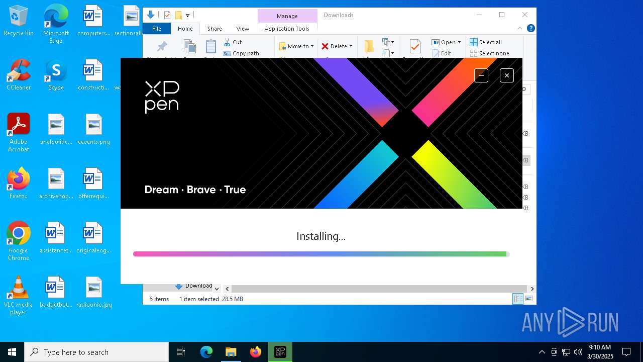Viewport: 643px width, 362px height.
Task: Close the XP-Pen installer window
Action: click(x=507, y=75)
